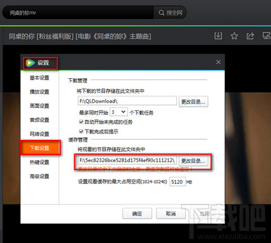
Task: Open the 基本设置 tab
Action: point(40,78)
